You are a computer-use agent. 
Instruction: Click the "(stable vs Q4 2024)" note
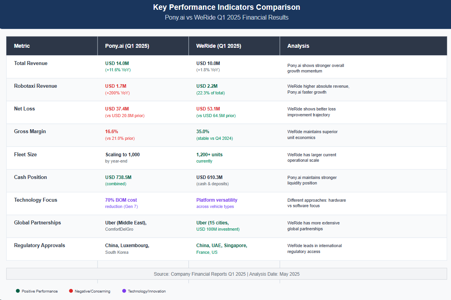(215, 138)
